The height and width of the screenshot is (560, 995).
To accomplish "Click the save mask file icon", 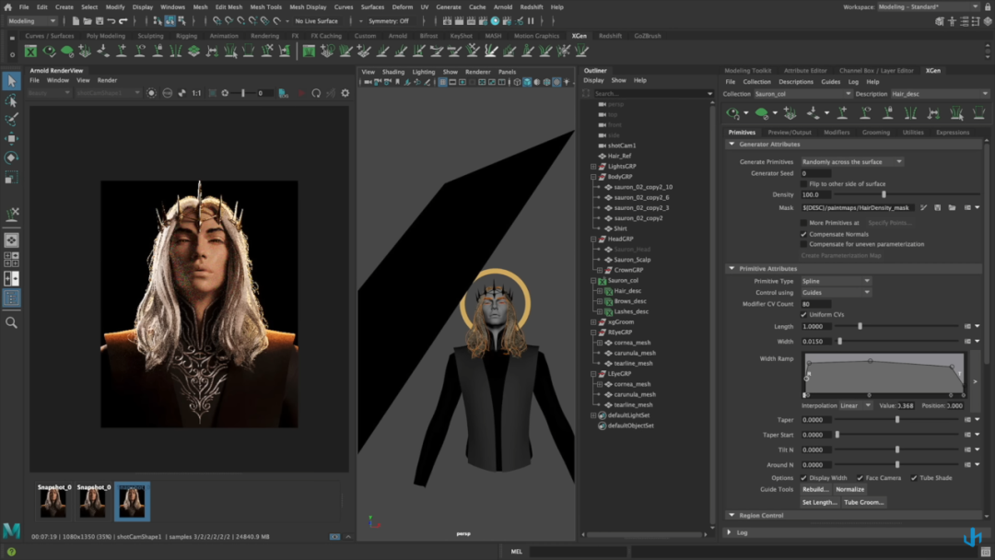I will [x=938, y=208].
